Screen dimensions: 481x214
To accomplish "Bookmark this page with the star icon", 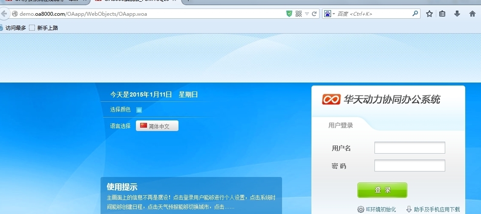I will tap(429, 14).
